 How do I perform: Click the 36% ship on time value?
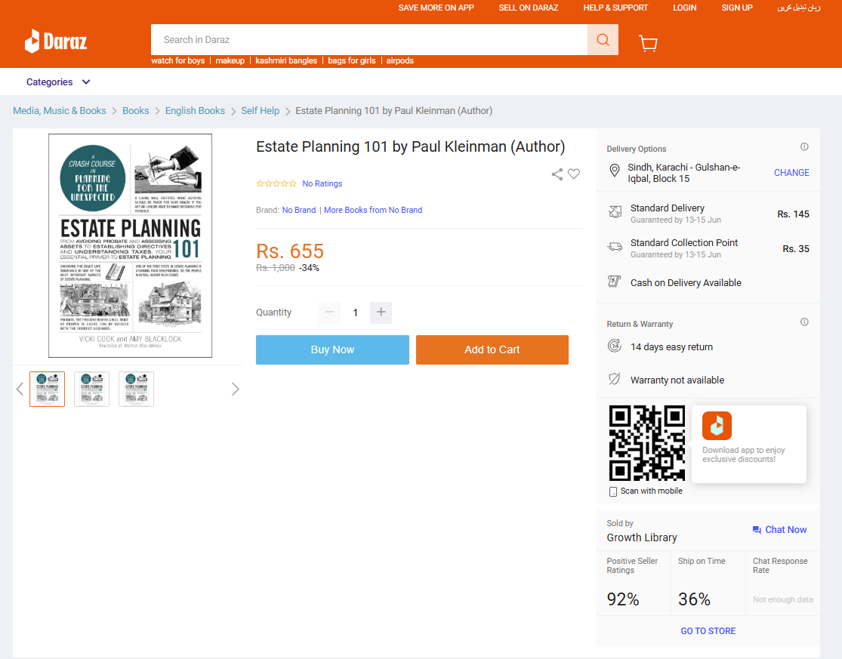point(694,599)
